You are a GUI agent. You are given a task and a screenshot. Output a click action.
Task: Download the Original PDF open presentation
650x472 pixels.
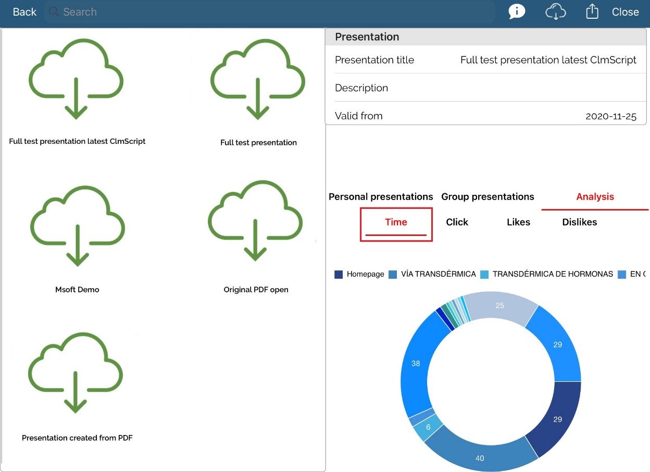click(255, 220)
